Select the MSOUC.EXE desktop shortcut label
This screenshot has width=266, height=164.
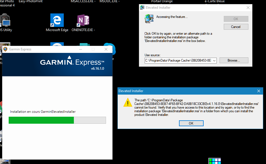(x=110, y=1)
